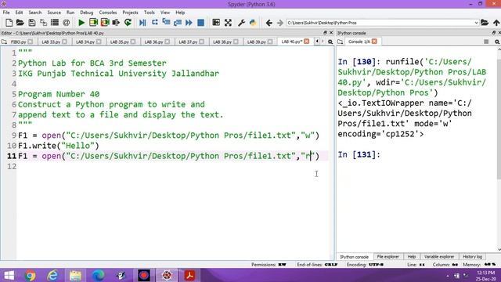The width and height of the screenshot is (501, 282).
Task: Open the working directory dropdown
Action: click(x=476, y=23)
